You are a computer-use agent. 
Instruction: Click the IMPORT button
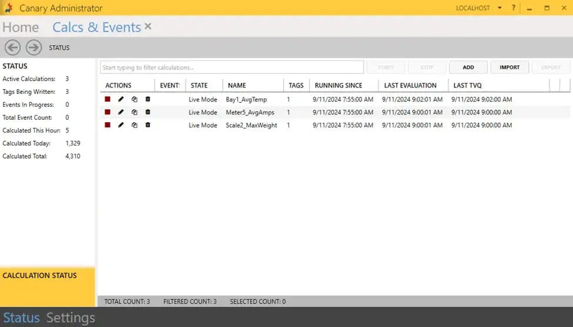click(510, 68)
